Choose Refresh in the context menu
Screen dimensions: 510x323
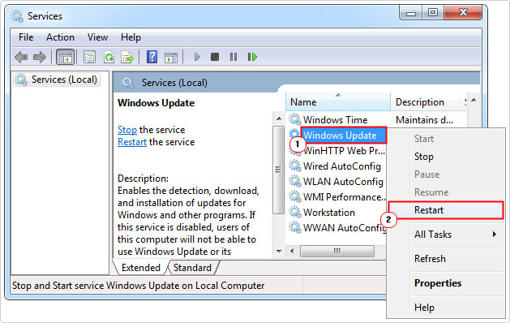pyautogui.click(x=446, y=259)
